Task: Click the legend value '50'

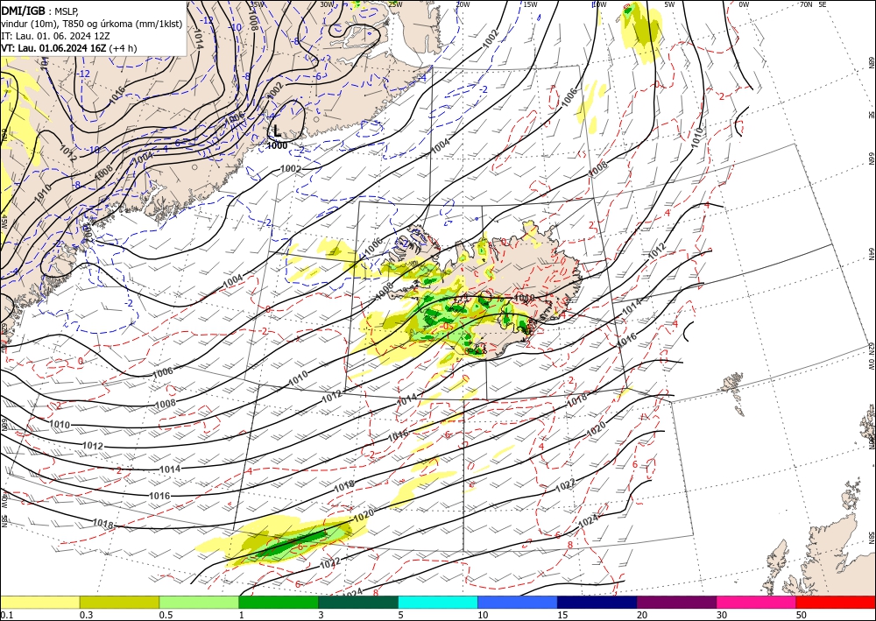Action: click(x=802, y=615)
